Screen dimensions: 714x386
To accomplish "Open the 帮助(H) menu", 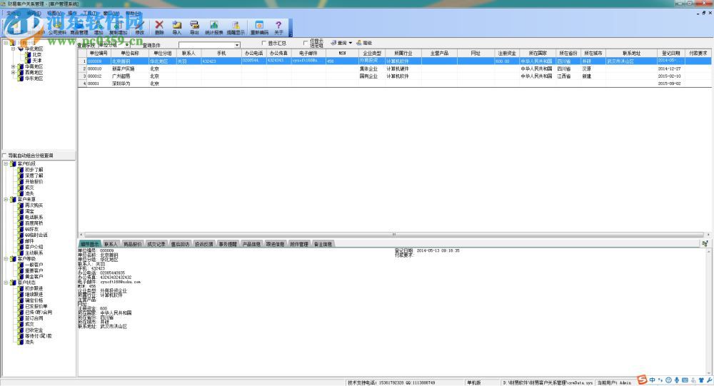I will point(134,14).
